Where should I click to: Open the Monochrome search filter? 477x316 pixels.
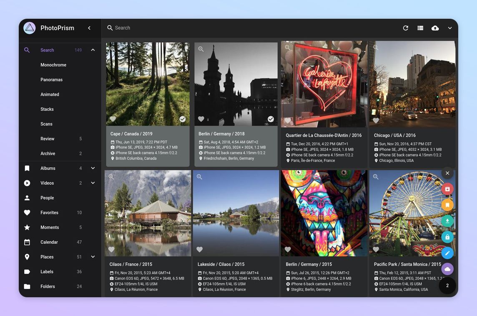[53, 65]
